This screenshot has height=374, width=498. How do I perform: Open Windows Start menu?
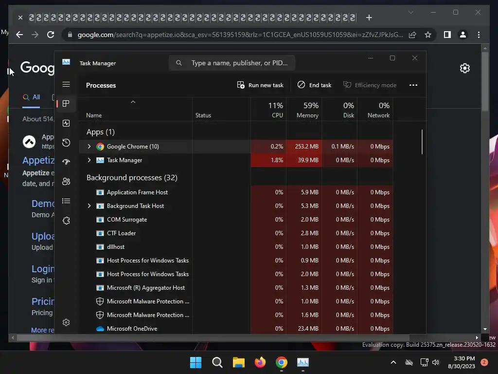pyautogui.click(x=196, y=362)
